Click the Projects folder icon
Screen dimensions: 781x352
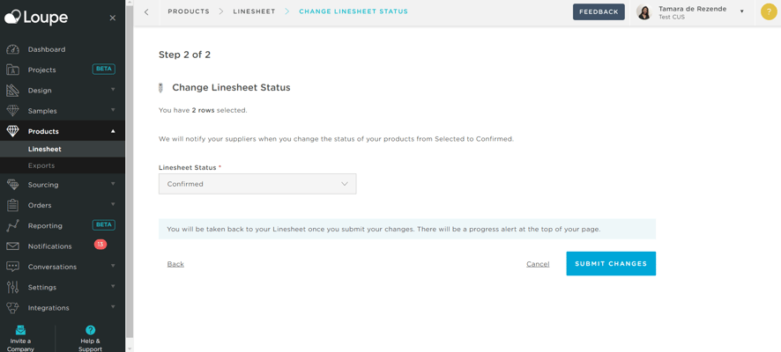click(12, 70)
